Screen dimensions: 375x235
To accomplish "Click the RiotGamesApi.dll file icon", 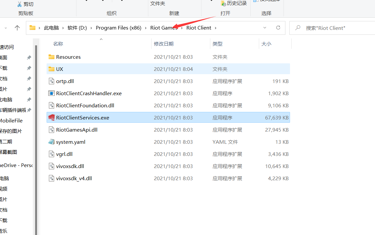I will pyautogui.click(x=52, y=130).
